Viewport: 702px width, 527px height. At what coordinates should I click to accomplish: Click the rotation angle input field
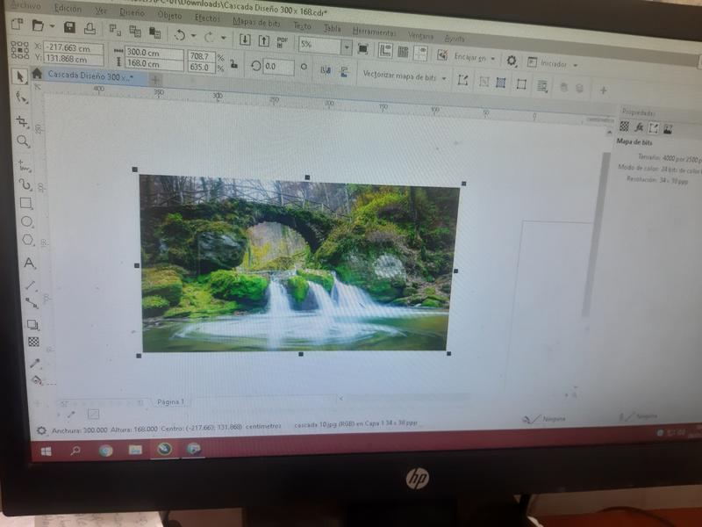(278, 67)
